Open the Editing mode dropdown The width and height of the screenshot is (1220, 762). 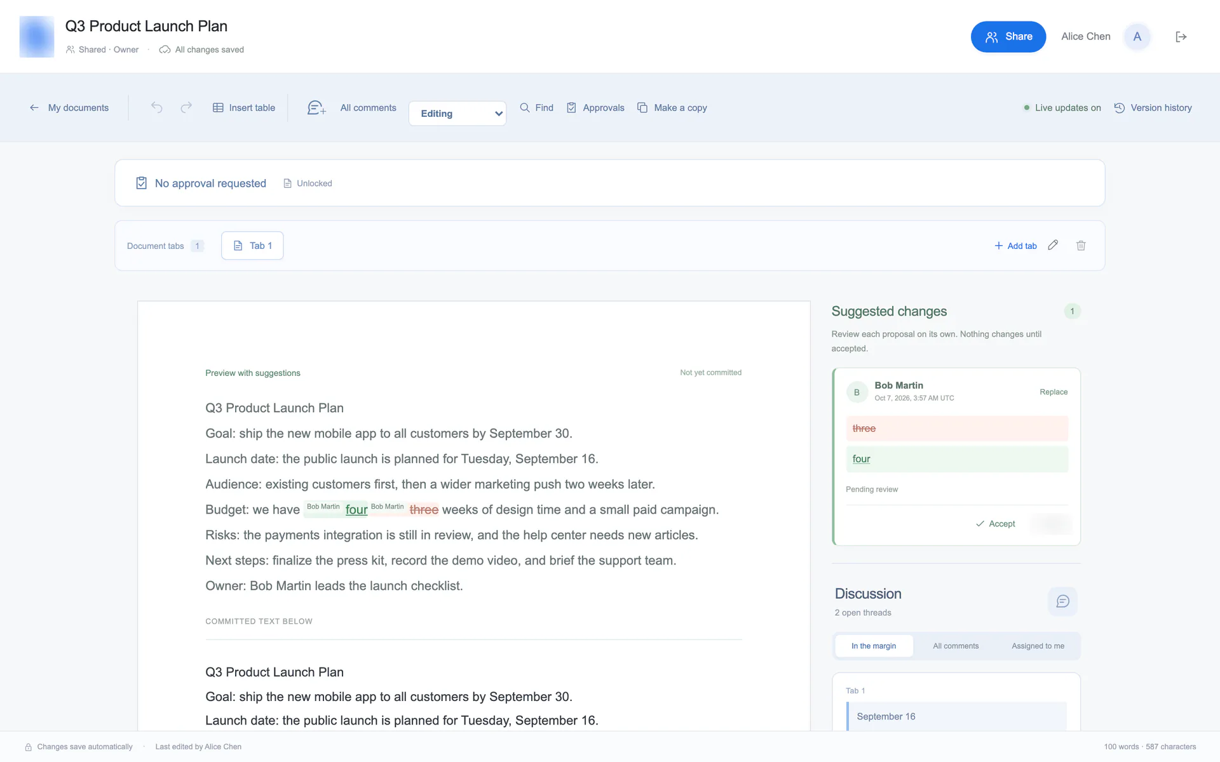tap(457, 113)
